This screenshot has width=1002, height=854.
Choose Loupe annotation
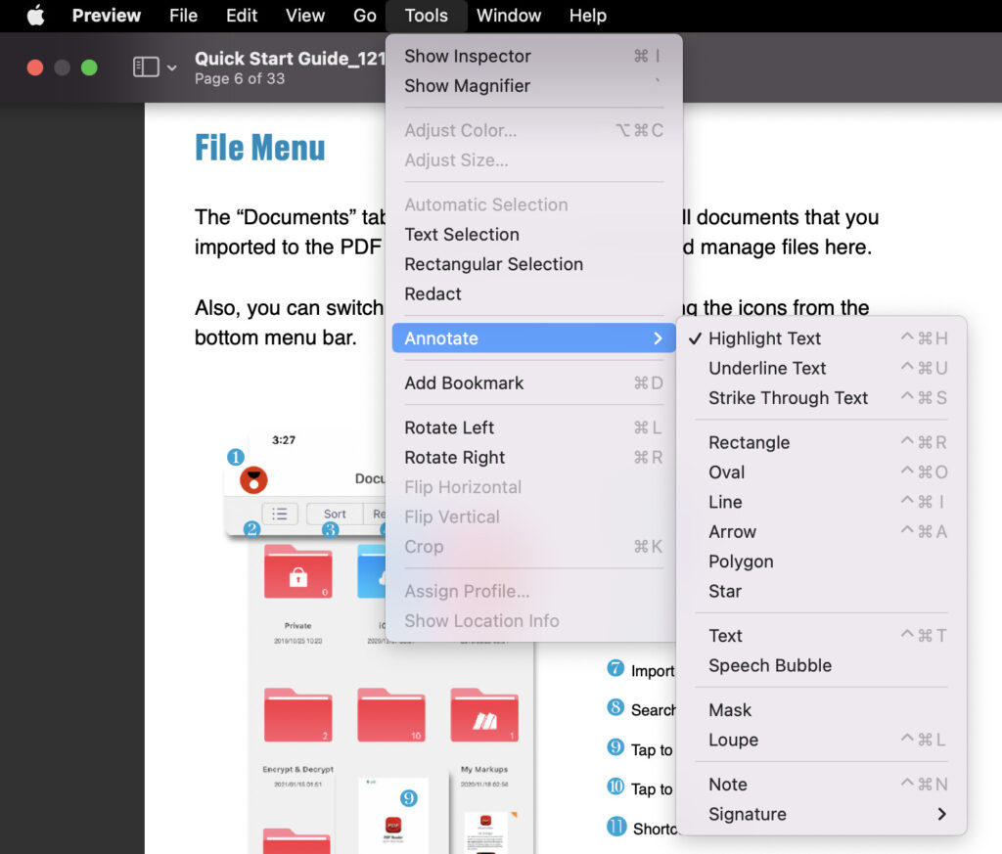[x=821, y=740]
